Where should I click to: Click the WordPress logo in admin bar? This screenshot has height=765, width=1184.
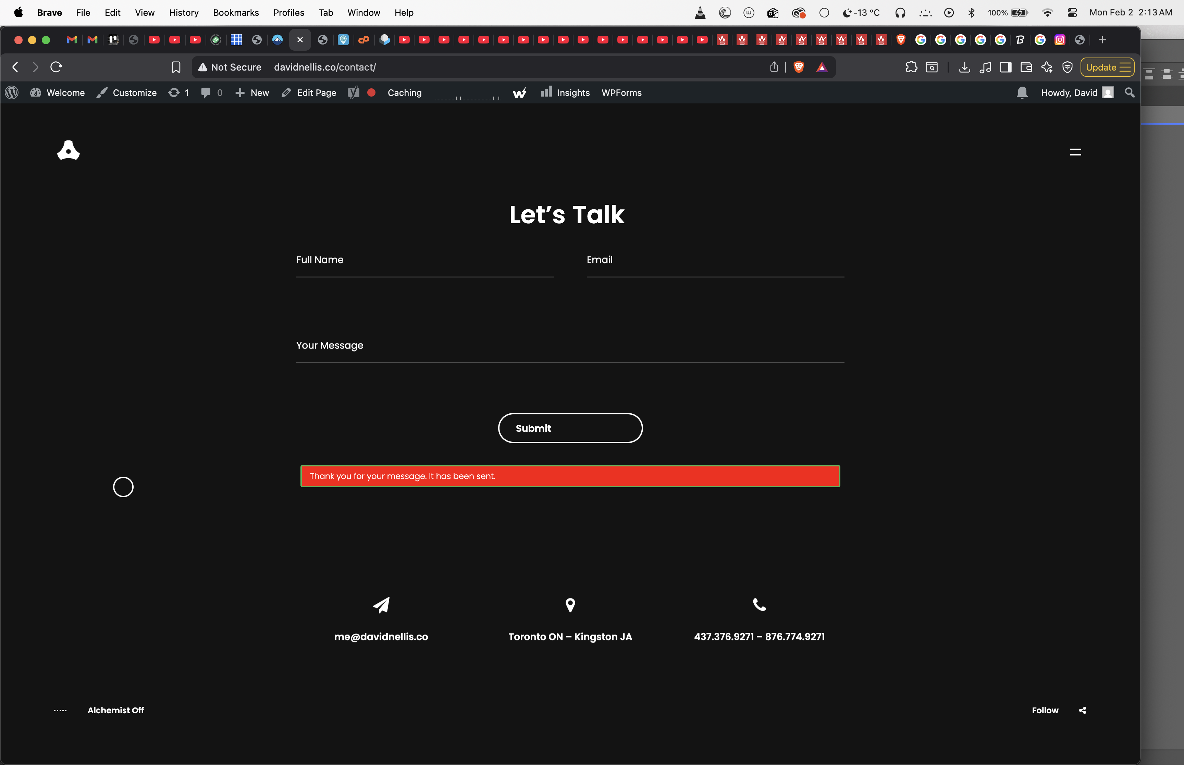click(12, 93)
